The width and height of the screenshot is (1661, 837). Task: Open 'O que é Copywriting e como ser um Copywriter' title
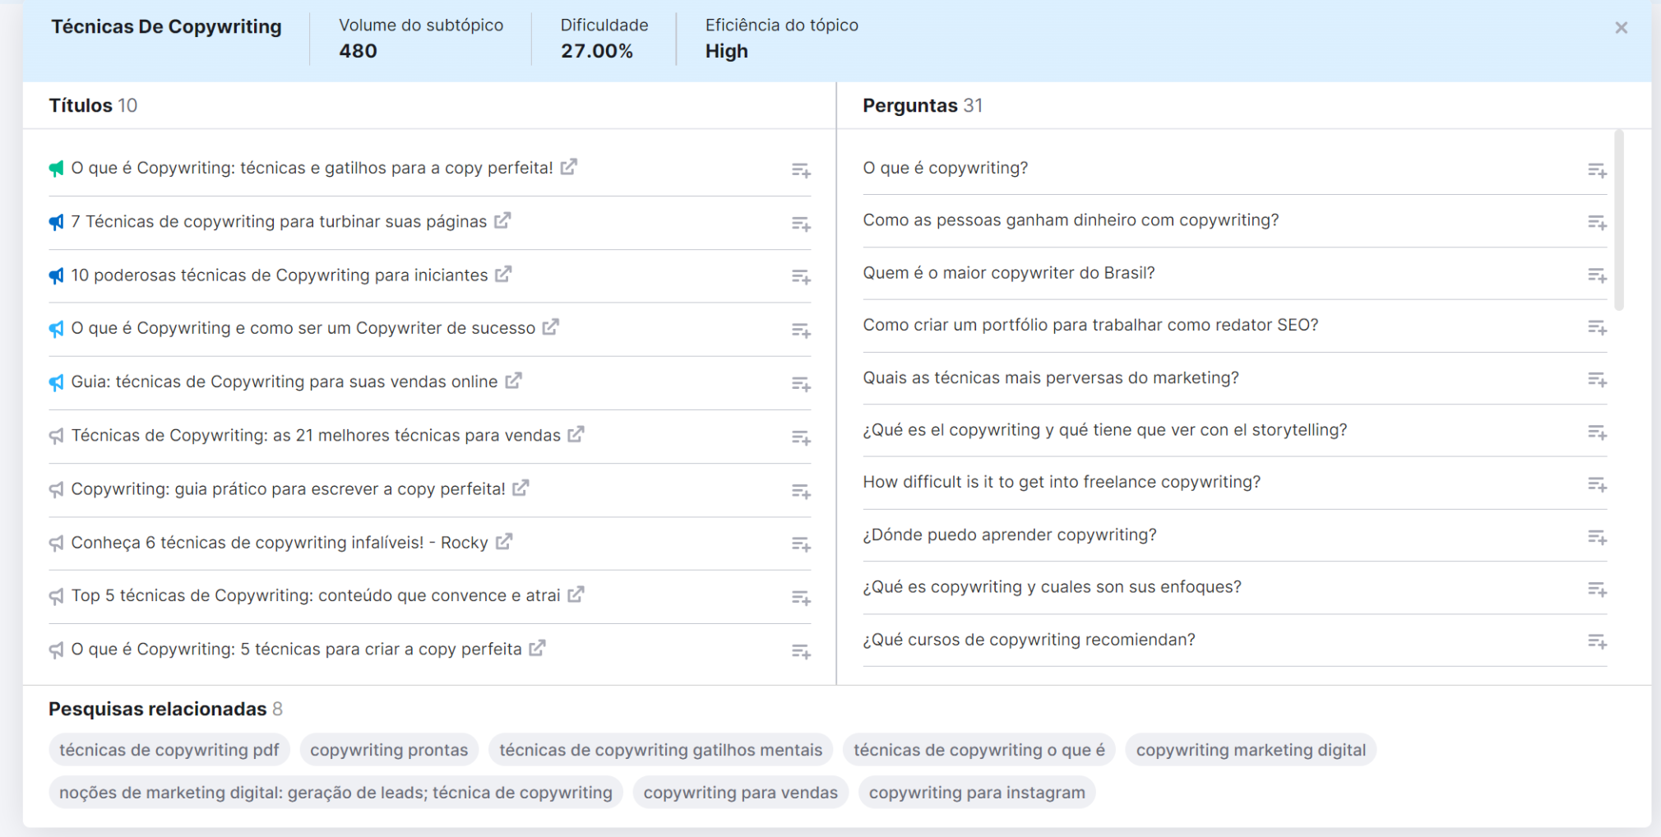click(303, 328)
